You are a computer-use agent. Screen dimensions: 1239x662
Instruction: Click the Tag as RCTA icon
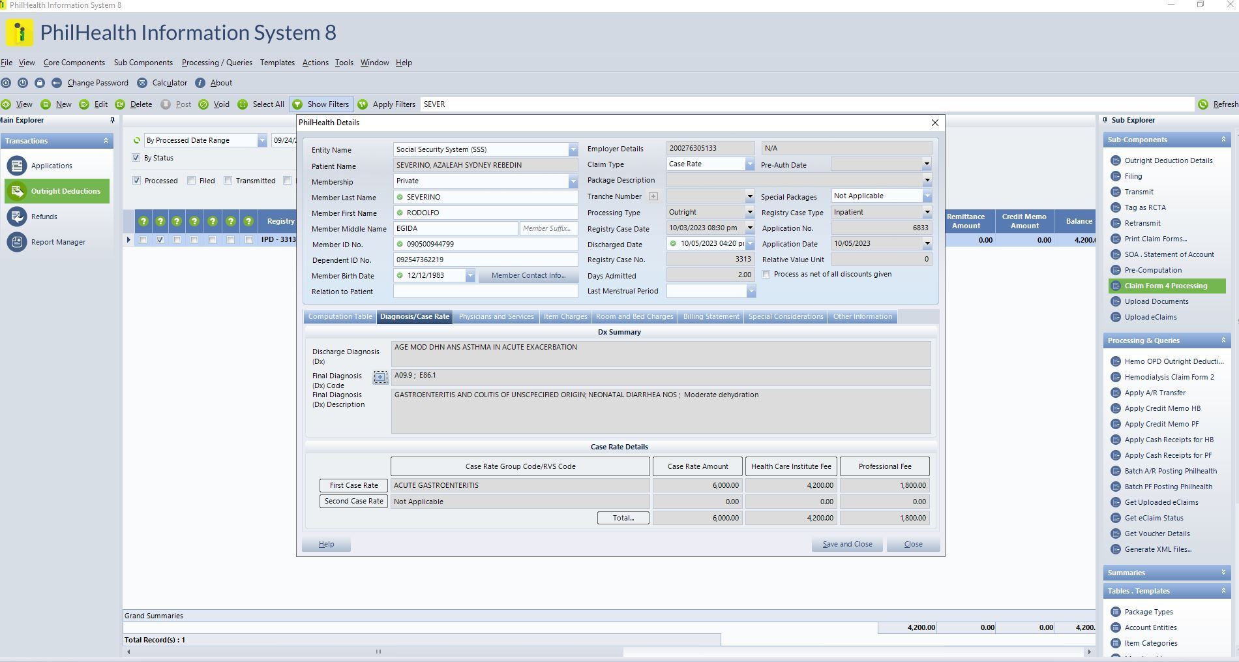pos(1116,207)
